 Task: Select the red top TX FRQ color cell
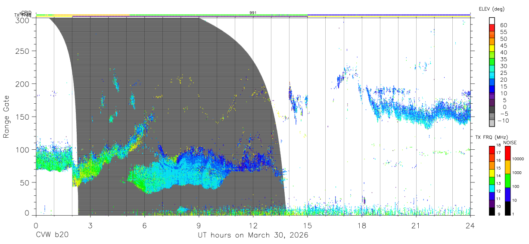492,150
